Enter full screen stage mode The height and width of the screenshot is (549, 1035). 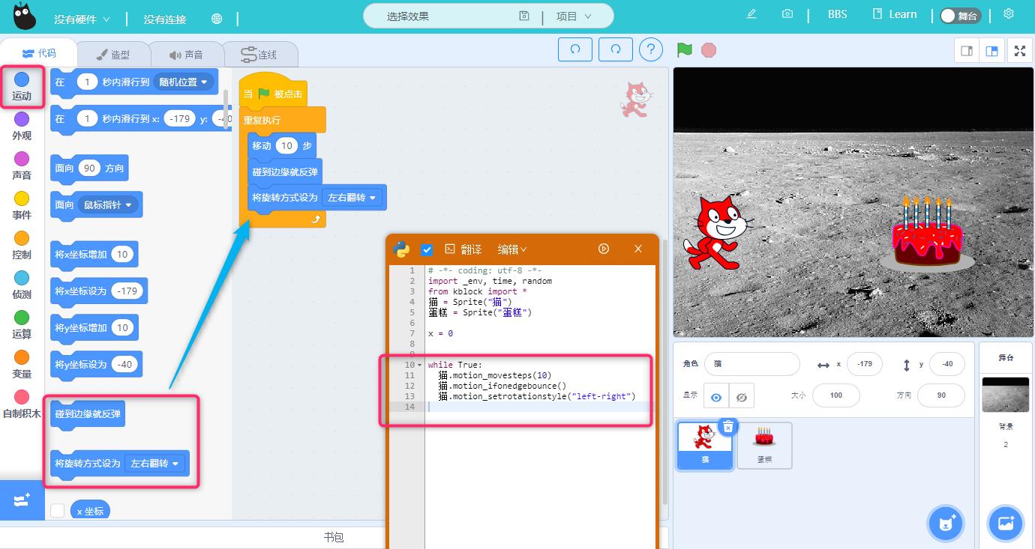[1020, 51]
